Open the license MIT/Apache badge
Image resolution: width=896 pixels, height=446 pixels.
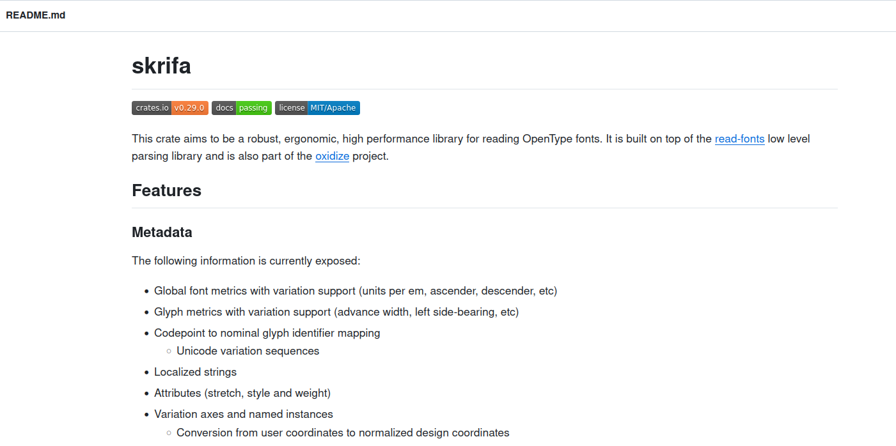pyautogui.click(x=317, y=108)
